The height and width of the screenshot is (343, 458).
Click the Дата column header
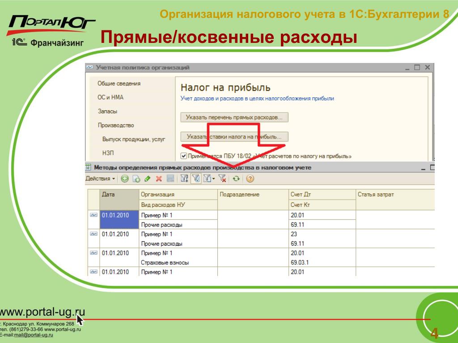(119, 200)
